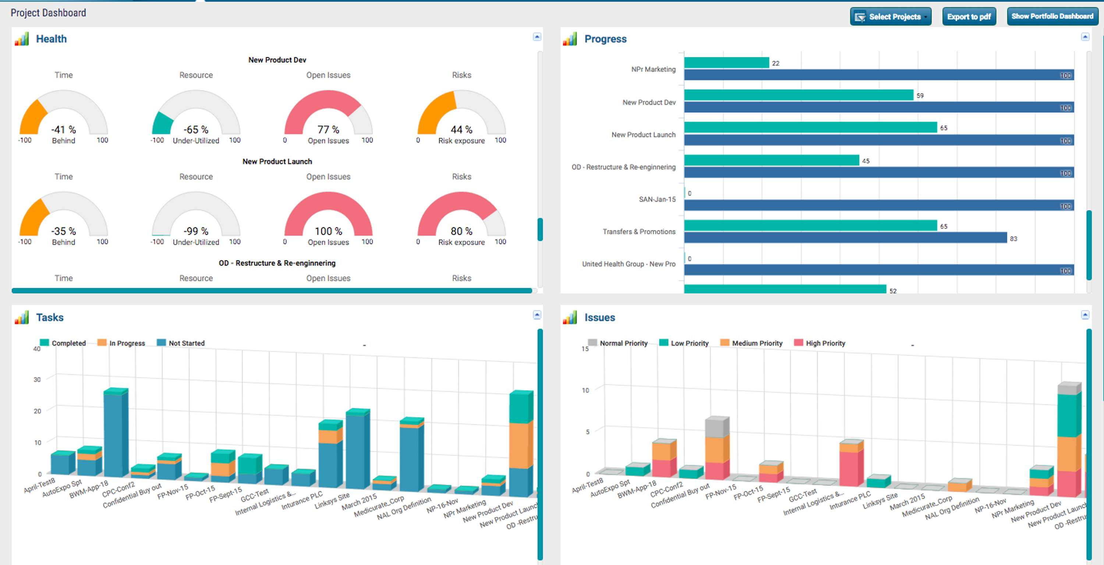This screenshot has width=1104, height=565.
Task: Click OD - Restructure teal progress bar 45
Action: tap(771, 160)
